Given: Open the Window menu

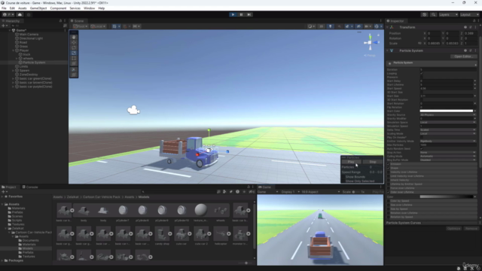Looking at the screenshot, I should (x=89, y=8).
